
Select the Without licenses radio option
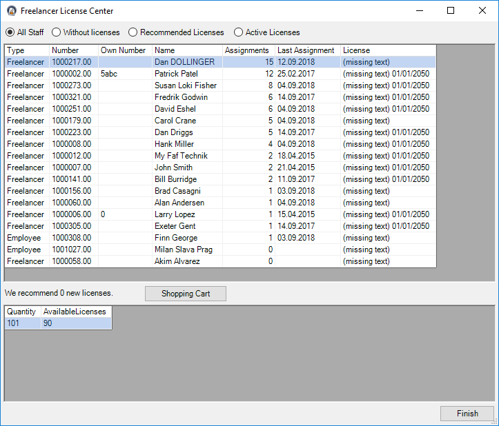[57, 32]
